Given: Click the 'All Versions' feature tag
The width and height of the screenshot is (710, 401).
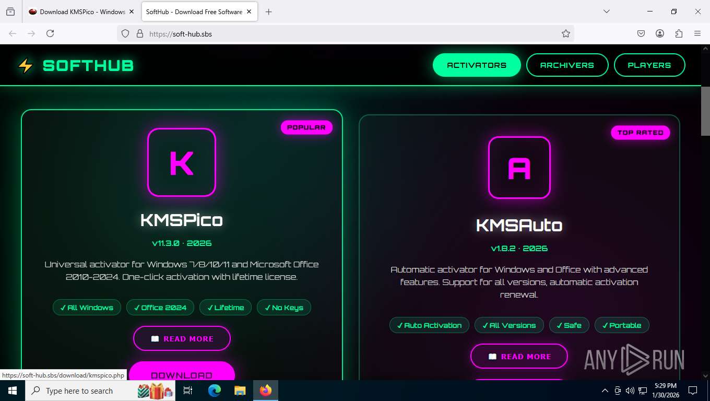Looking at the screenshot, I should [x=509, y=325].
